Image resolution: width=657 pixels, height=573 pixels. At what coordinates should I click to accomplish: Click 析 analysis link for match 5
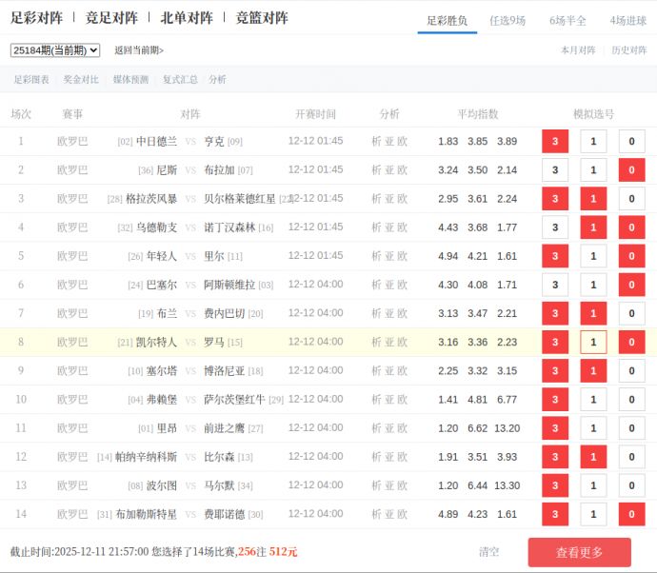click(x=376, y=256)
